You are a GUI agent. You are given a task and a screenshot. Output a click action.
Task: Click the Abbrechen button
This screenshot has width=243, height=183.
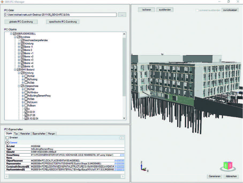(231, 176)
